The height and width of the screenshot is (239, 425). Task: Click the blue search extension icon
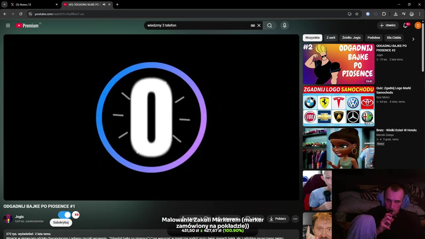[368, 14]
